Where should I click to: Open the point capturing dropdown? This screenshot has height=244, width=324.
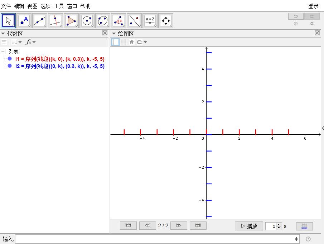[142, 42]
